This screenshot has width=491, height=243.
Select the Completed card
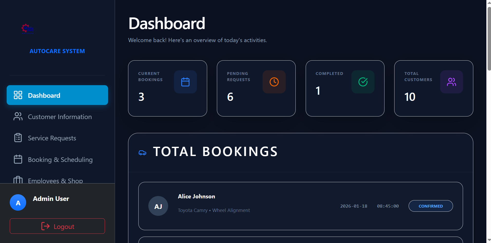[345, 89]
